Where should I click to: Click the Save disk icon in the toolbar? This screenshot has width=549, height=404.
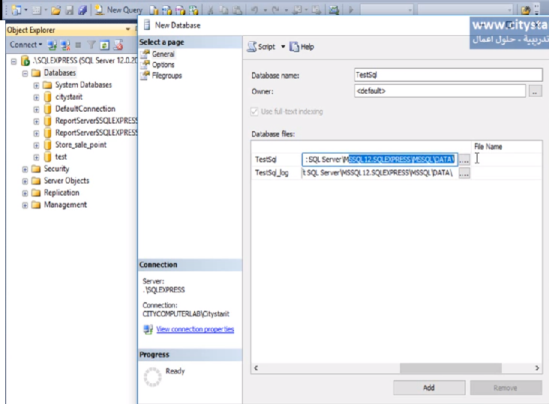point(70,10)
